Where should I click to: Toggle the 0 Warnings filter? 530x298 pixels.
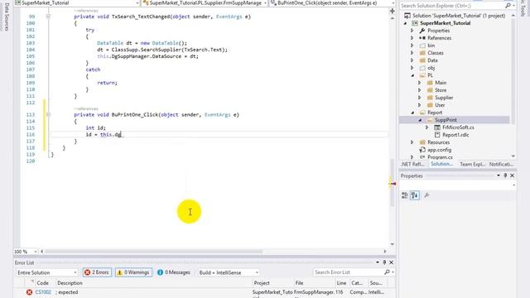133,272
